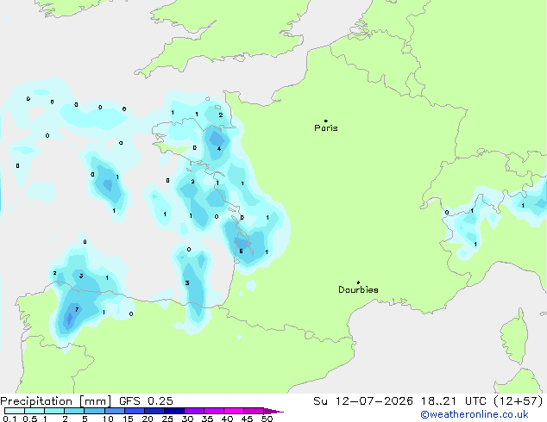Click the 0.1 to 0.5 legend swatch

coord(15,411)
